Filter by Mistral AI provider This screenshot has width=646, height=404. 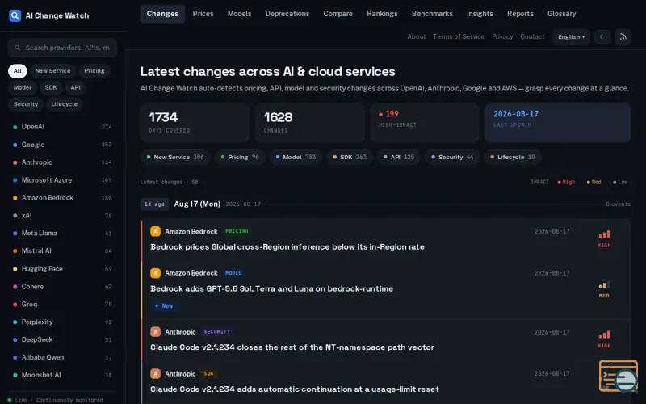pos(62,251)
